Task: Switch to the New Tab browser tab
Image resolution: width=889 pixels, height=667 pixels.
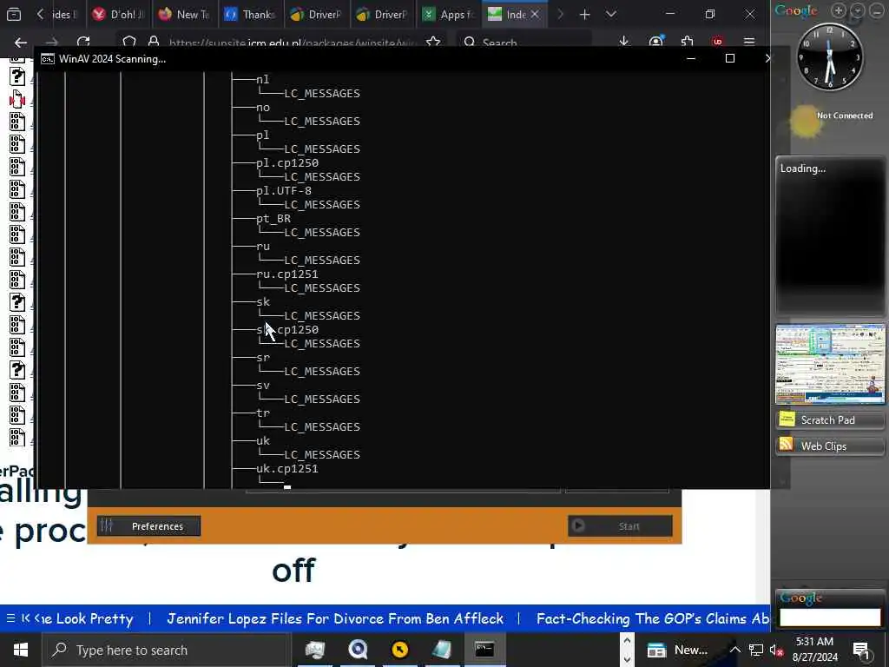Action: tap(184, 14)
